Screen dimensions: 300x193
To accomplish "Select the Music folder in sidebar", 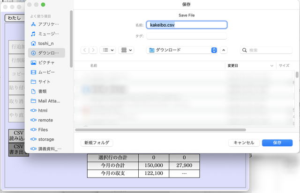I will click(x=48, y=34).
